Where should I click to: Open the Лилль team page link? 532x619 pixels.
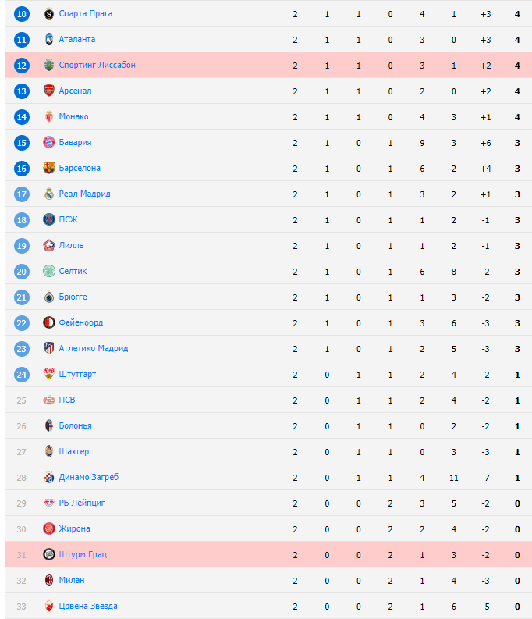[x=71, y=246]
